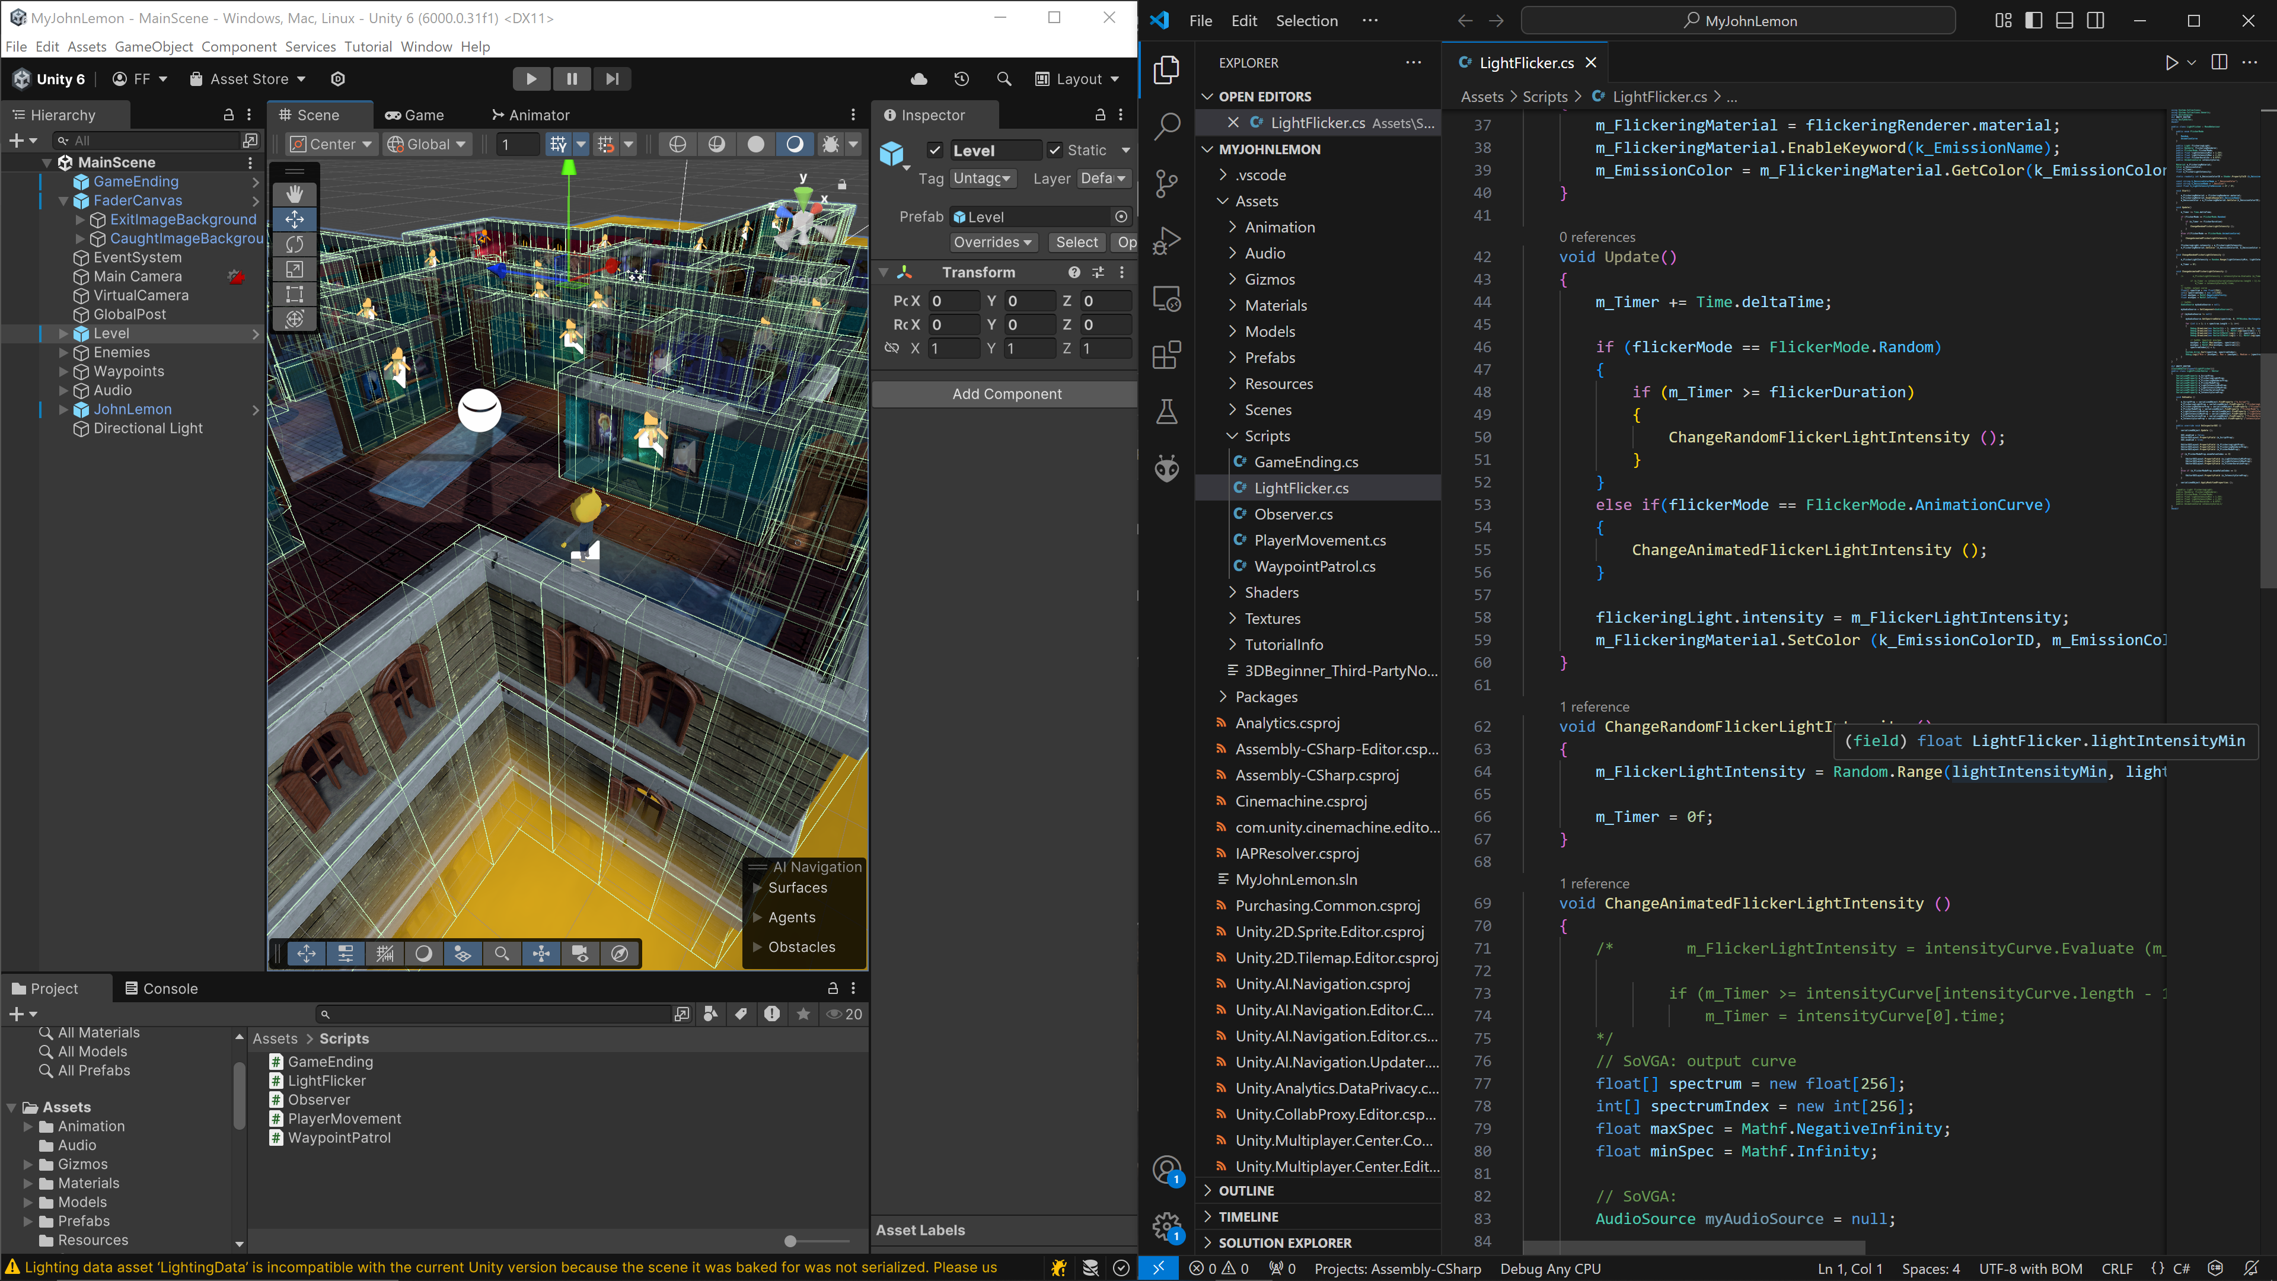
Task: Open VS Code Remote Explorer icon
Action: [x=1167, y=298]
